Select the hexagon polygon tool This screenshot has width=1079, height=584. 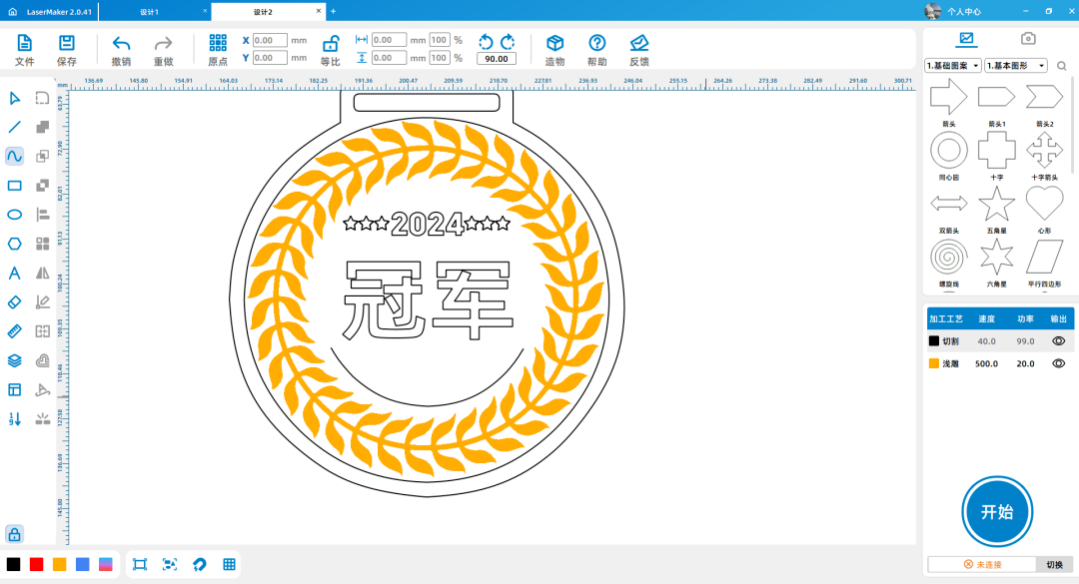tap(15, 244)
